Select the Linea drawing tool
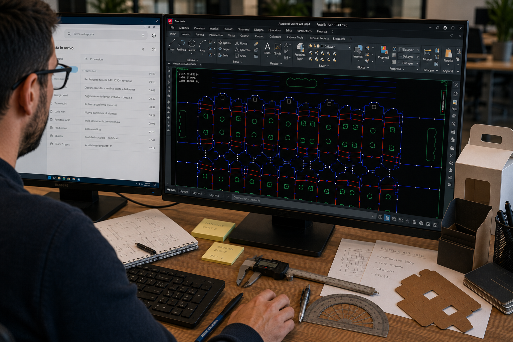 click(x=172, y=45)
